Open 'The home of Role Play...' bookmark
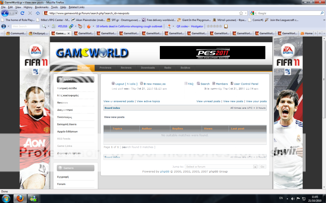 (x=18, y=20)
